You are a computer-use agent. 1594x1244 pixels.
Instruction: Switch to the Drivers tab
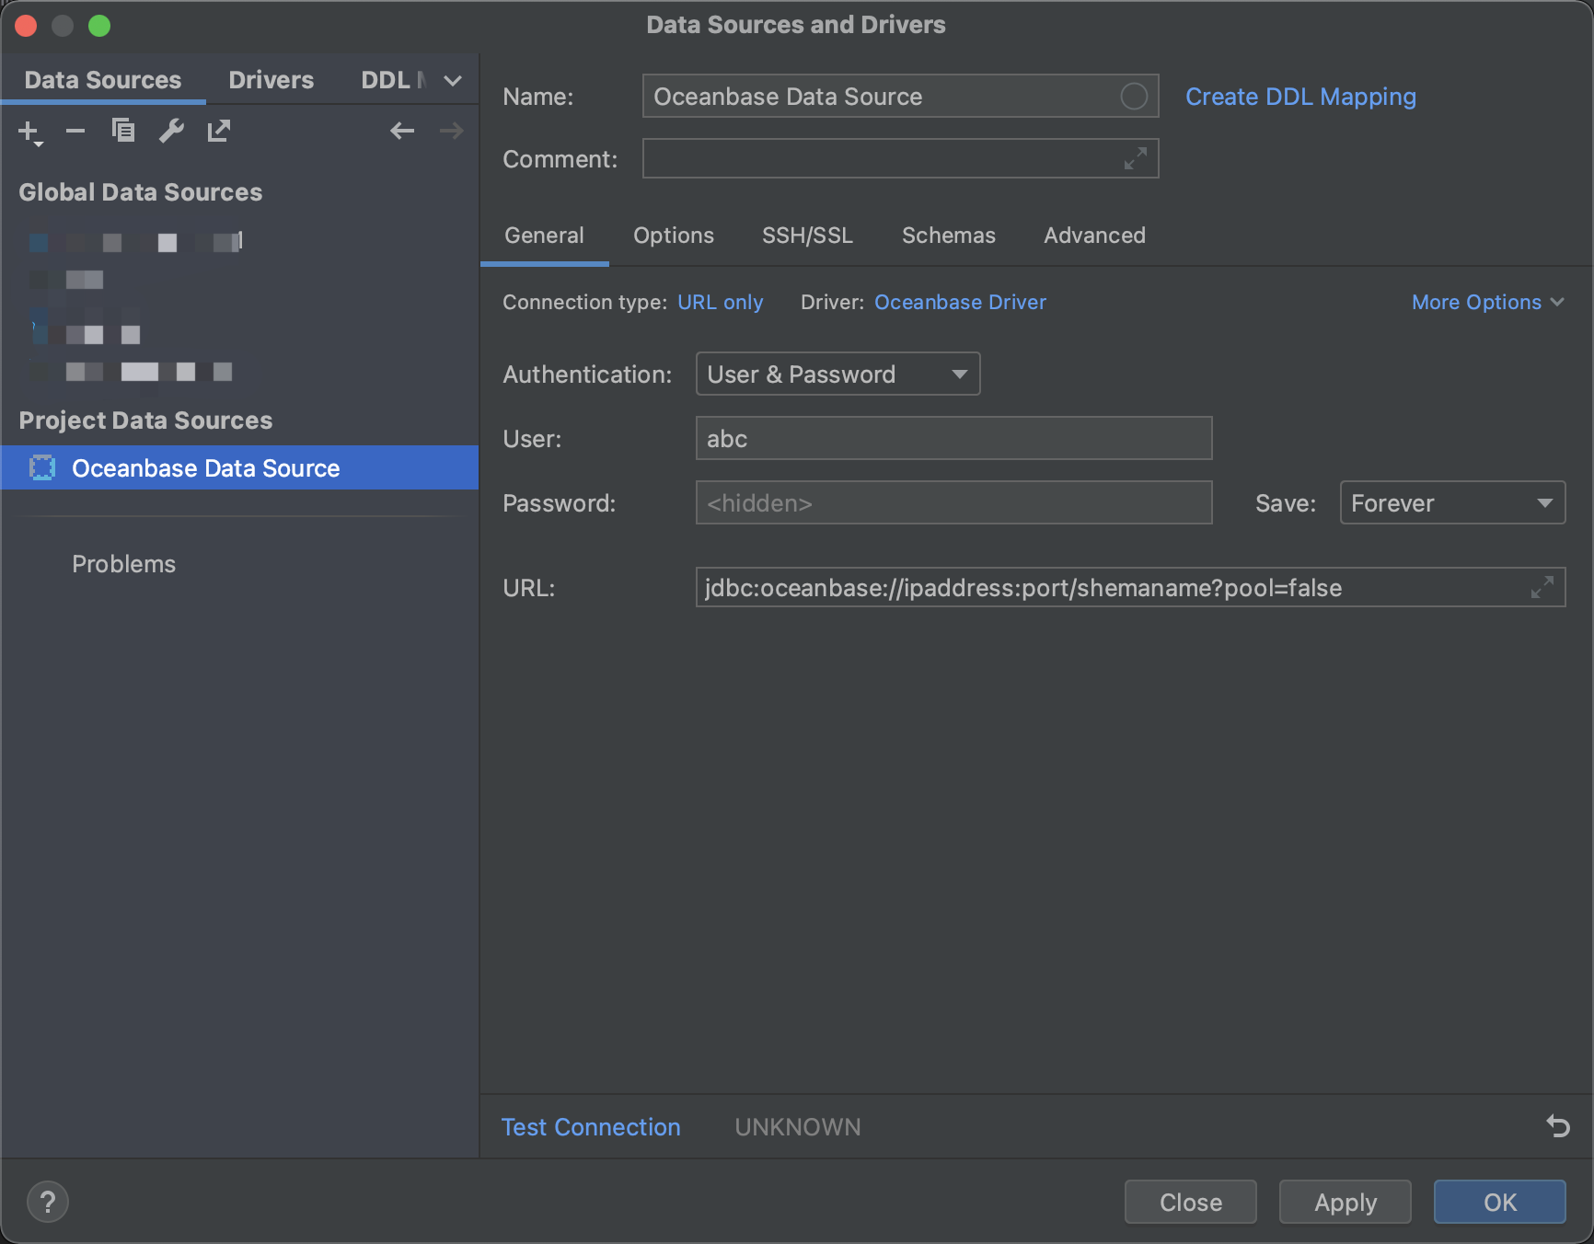point(271,80)
